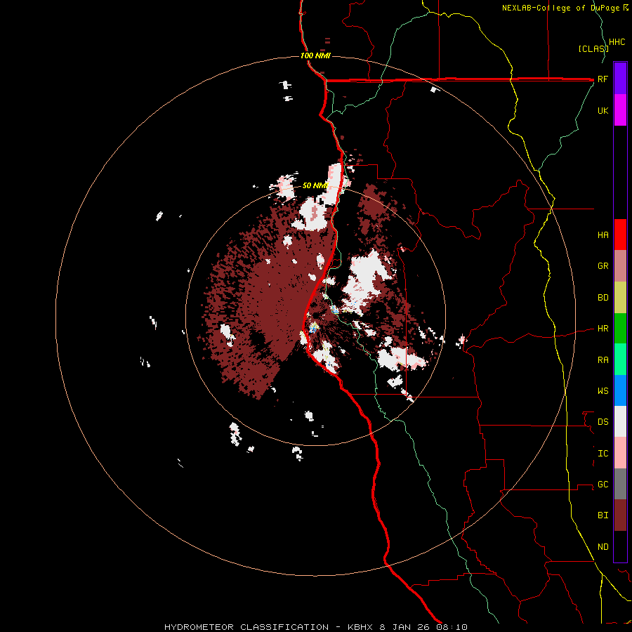Click the 'RF' legend label
Screen dimensions: 632x632
coord(603,79)
